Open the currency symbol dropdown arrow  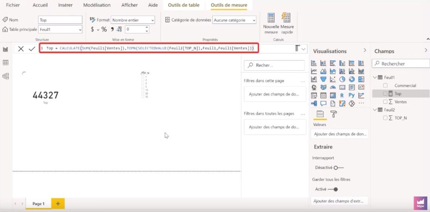coord(98,30)
